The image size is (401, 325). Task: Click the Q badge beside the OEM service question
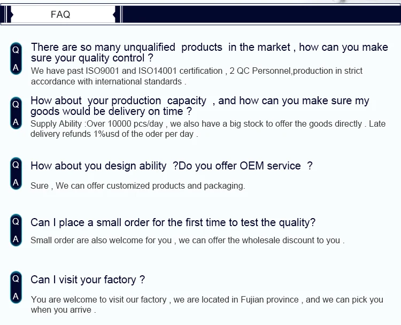[x=16, y=165]
